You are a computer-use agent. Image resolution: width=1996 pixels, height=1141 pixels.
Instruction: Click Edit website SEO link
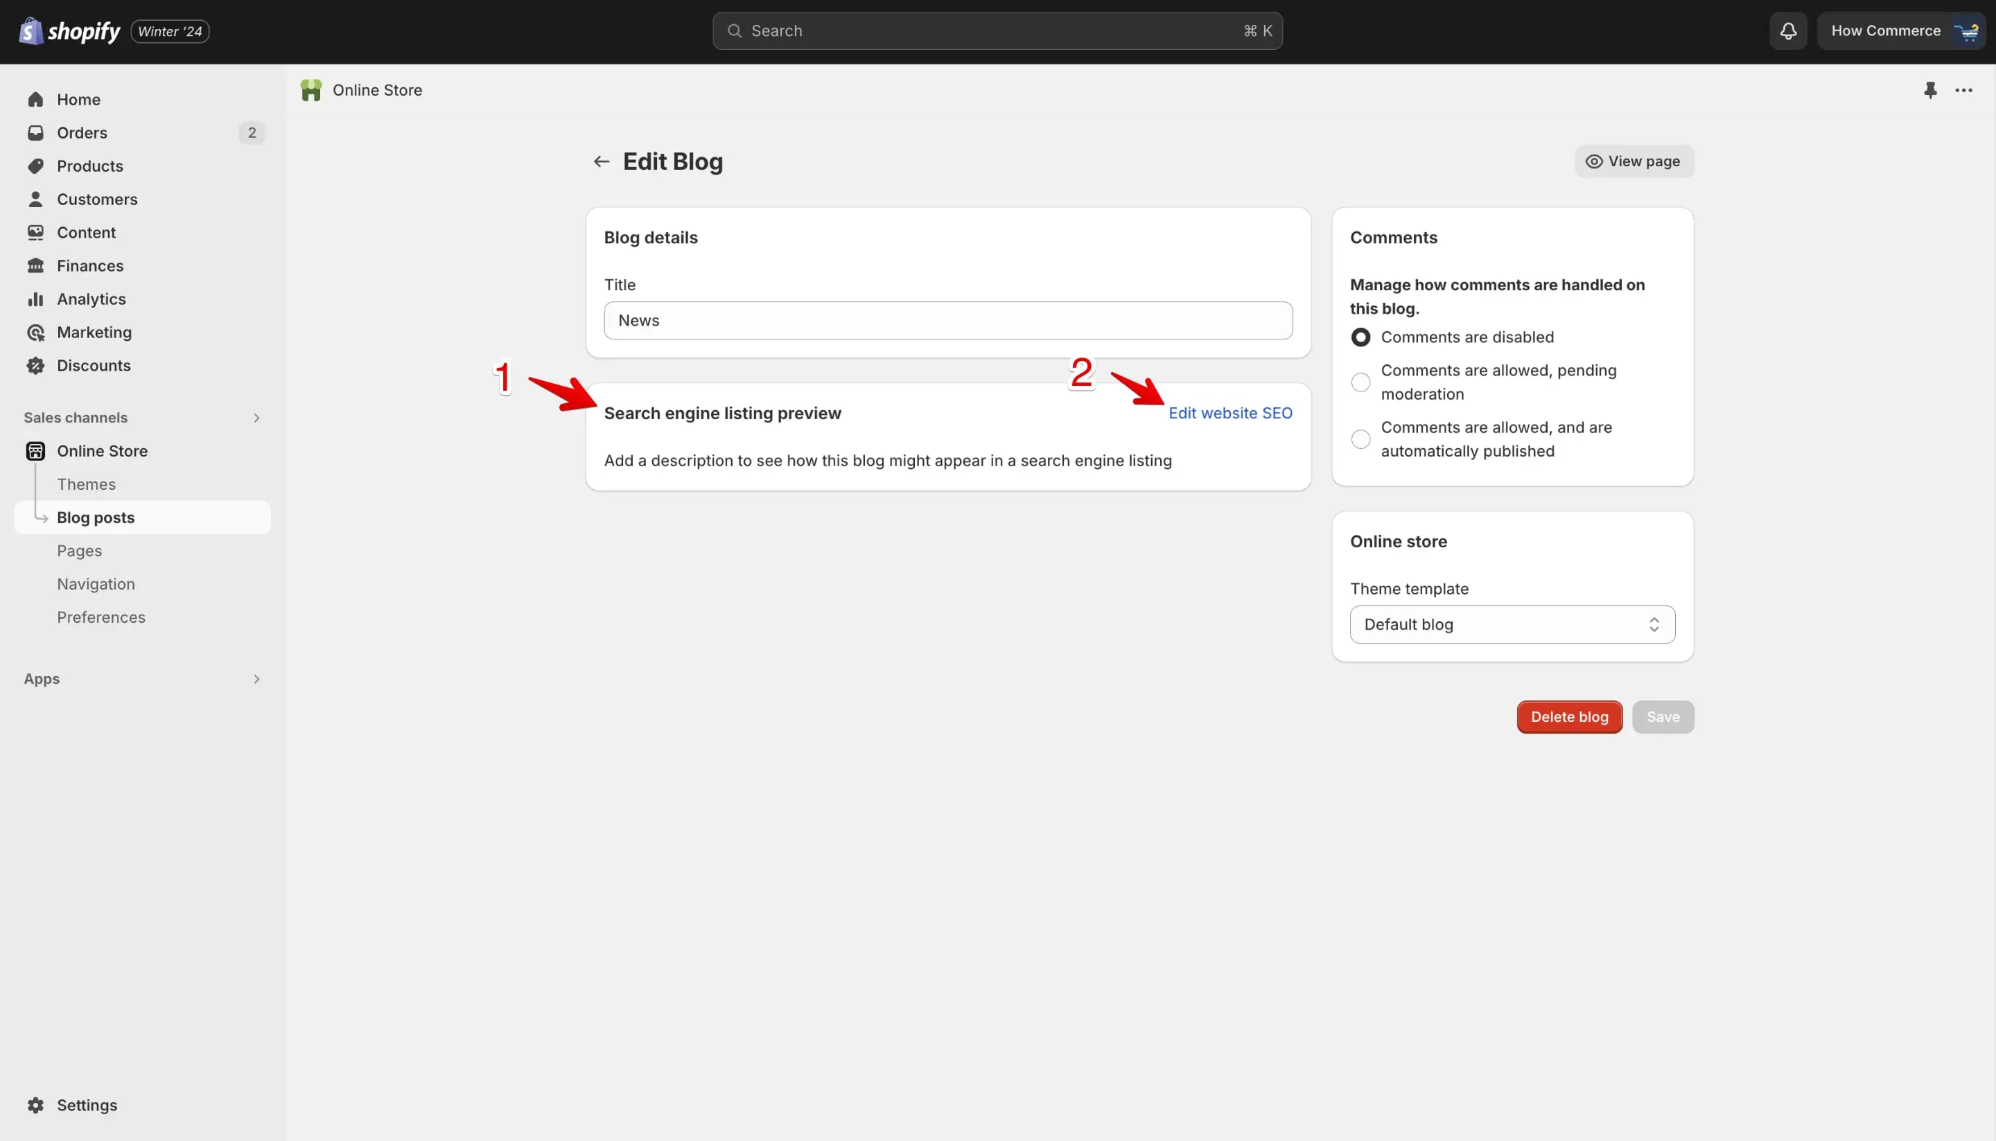pos(1230,413)
